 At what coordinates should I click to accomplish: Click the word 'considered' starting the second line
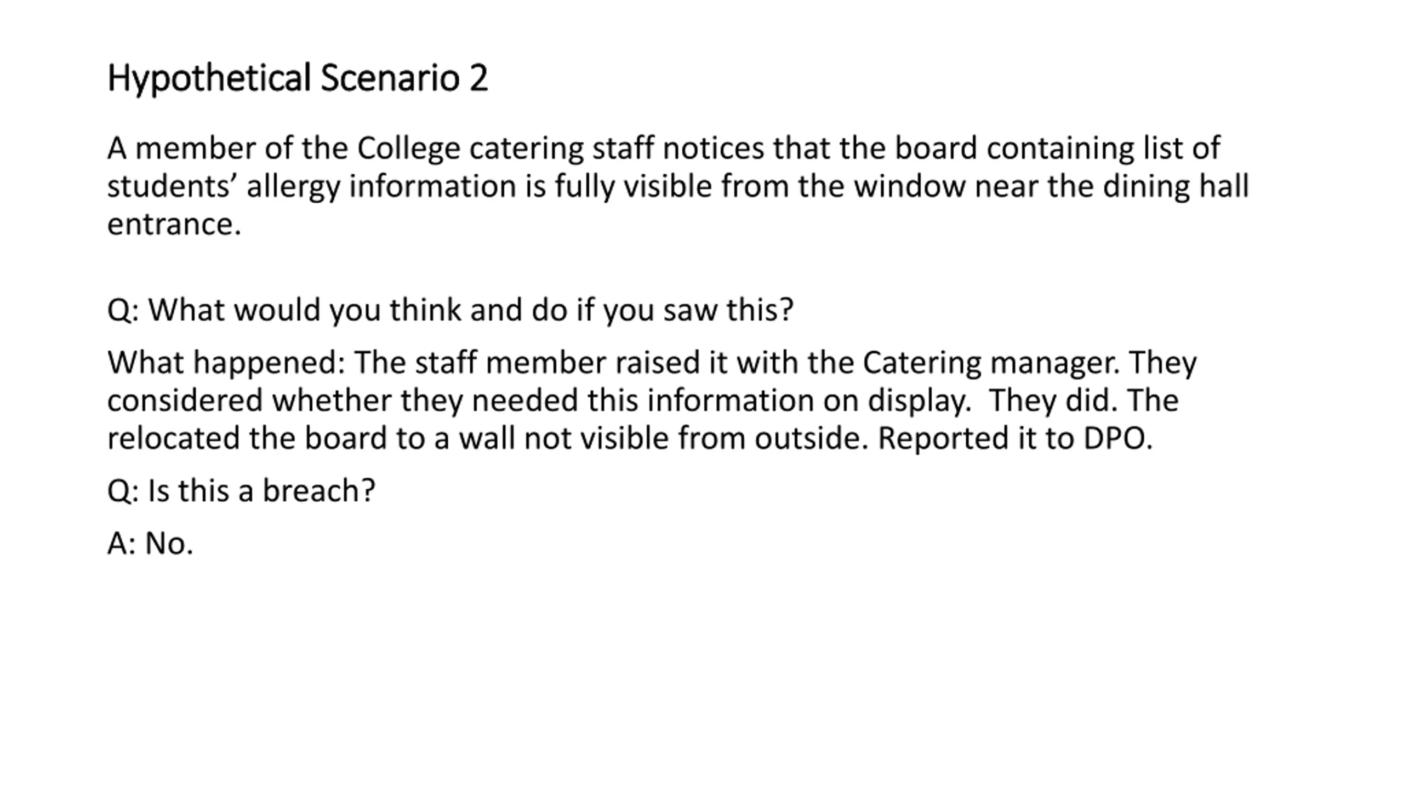click(x=185, y=400)
